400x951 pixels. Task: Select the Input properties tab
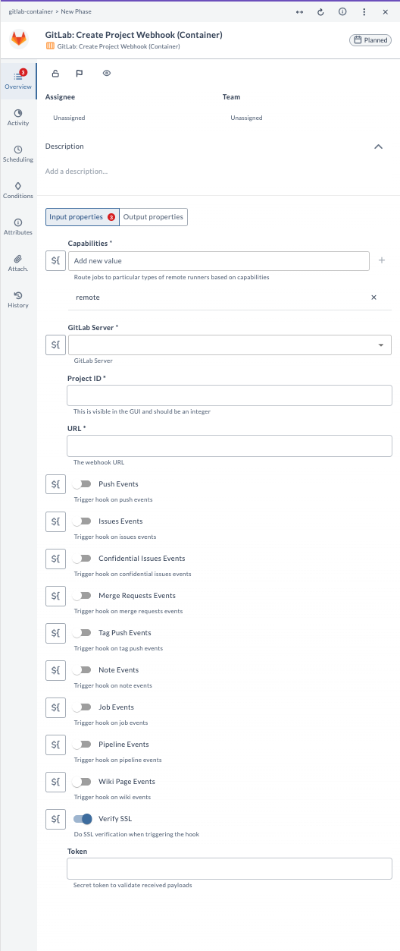[x=83, y=217]
